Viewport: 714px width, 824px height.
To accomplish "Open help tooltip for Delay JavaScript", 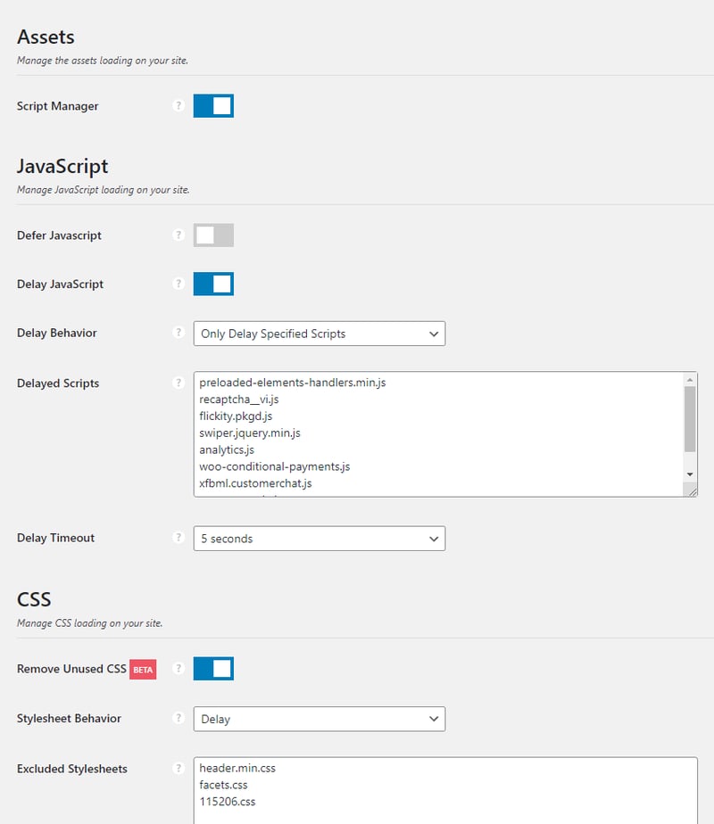I will click(x=178, y=284).
